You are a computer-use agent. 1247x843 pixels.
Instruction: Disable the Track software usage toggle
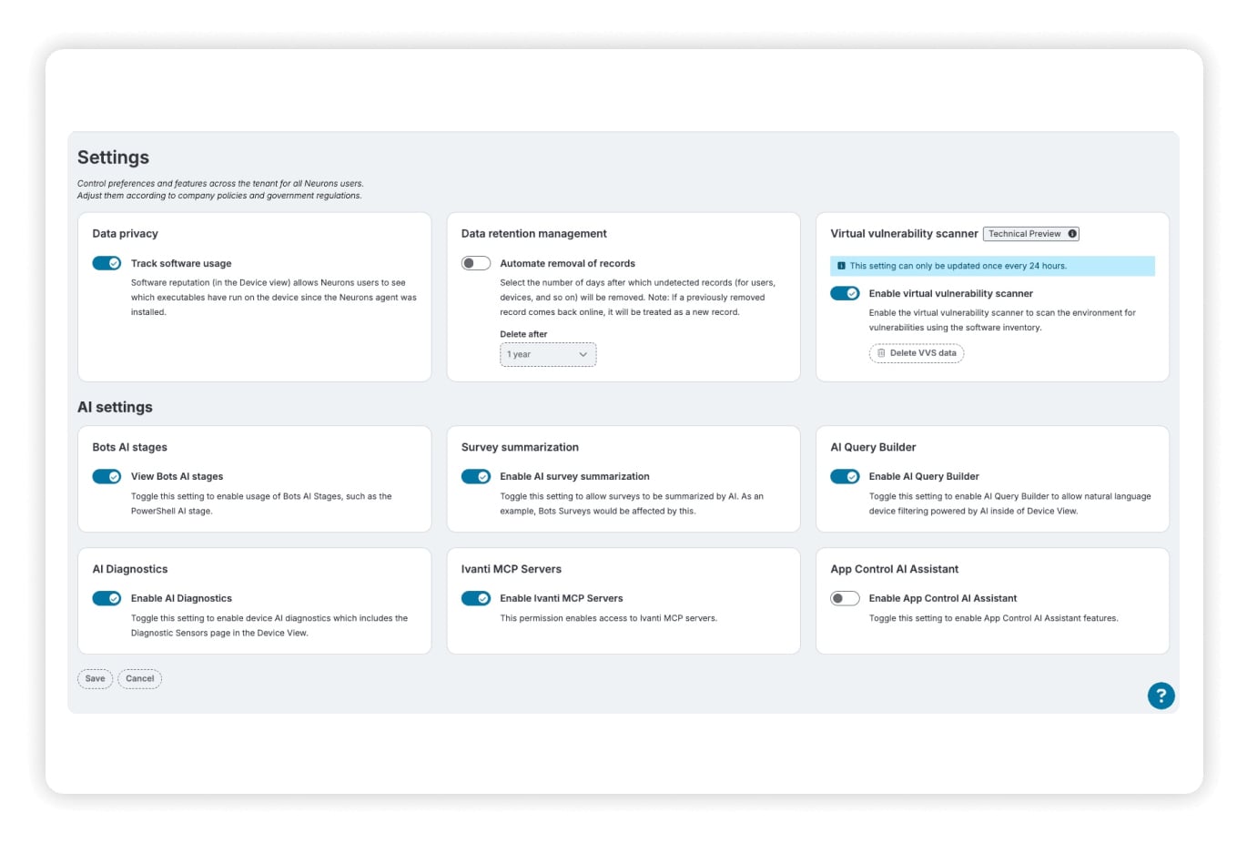coord(106,263)
